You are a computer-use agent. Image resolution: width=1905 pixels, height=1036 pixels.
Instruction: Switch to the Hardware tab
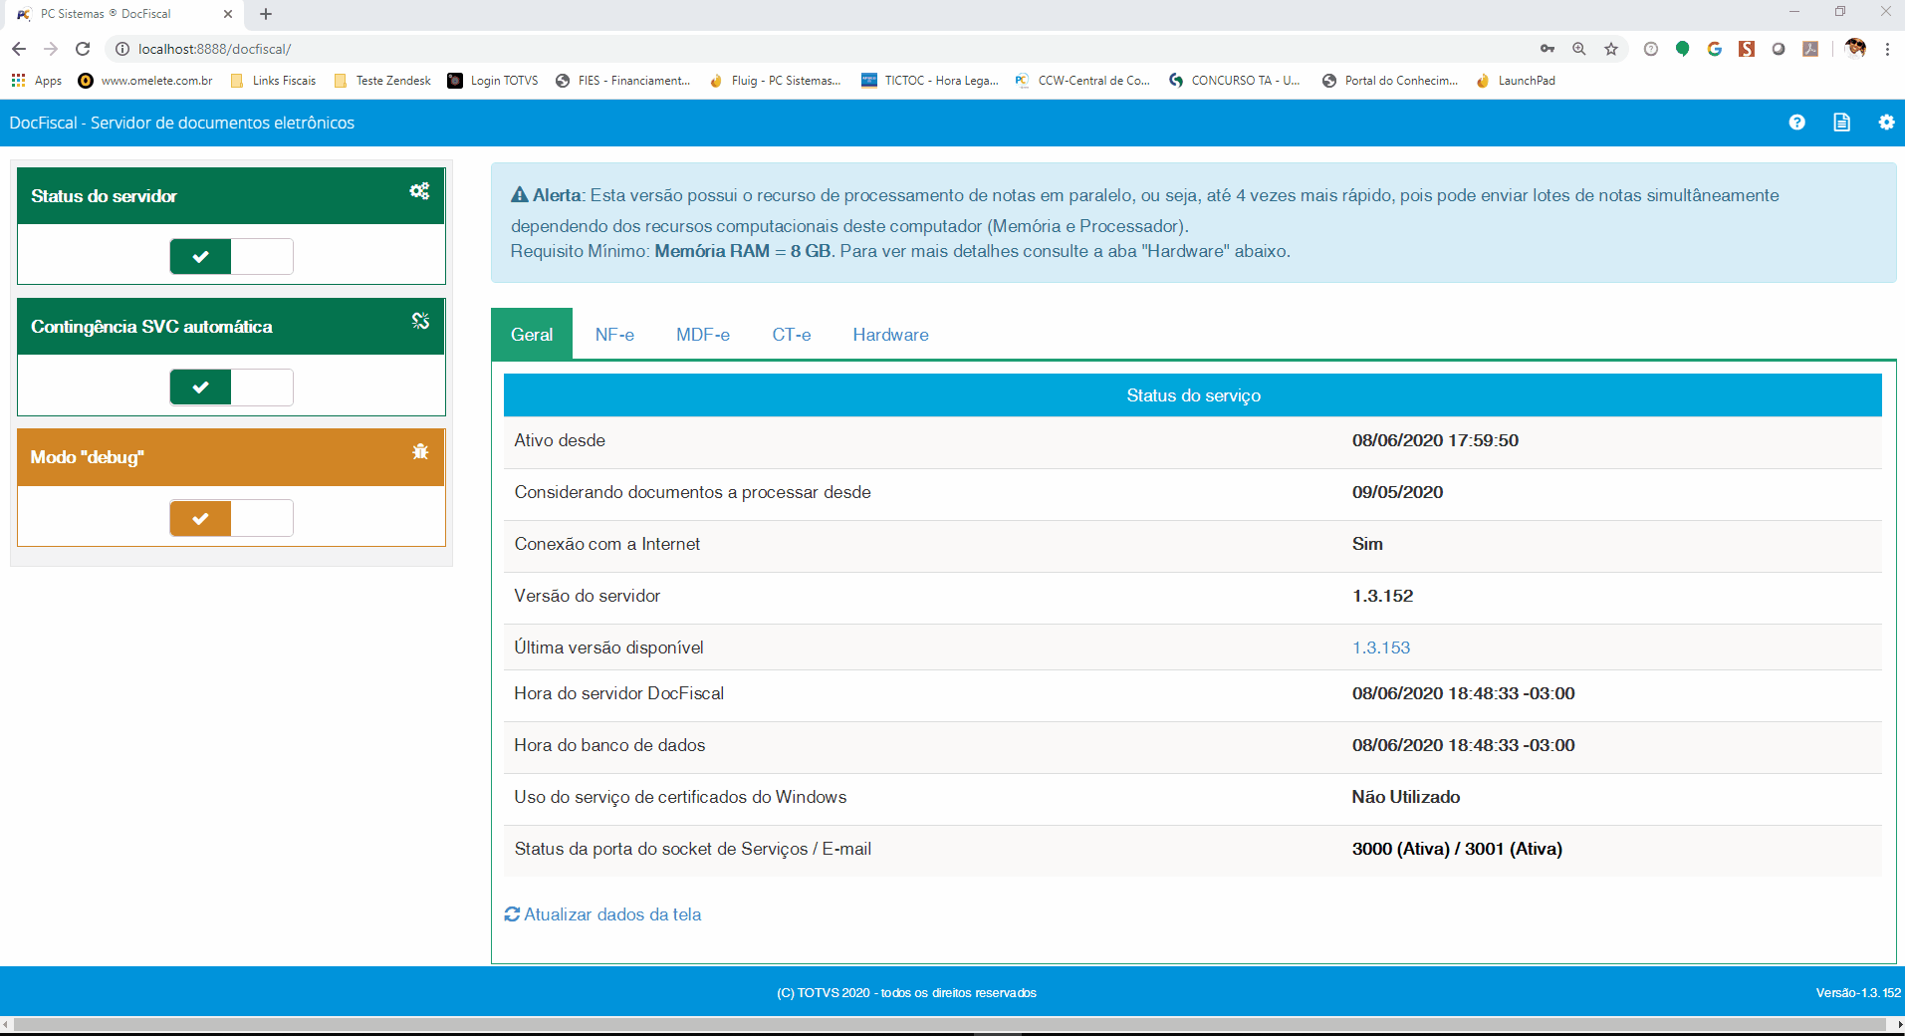point(890,335)
